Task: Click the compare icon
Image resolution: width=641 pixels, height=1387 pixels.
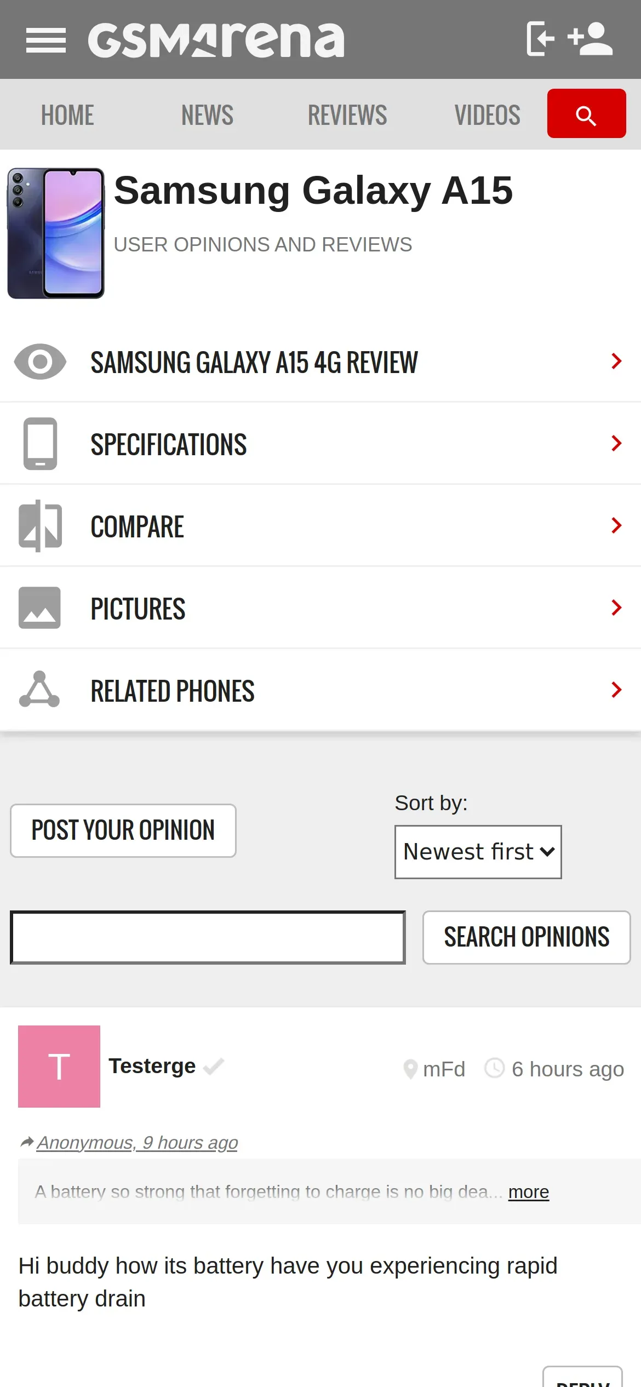Action: (x=41, y=526)
